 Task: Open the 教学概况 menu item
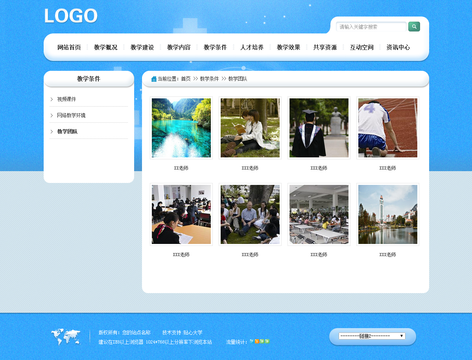(x=105, y=47)
